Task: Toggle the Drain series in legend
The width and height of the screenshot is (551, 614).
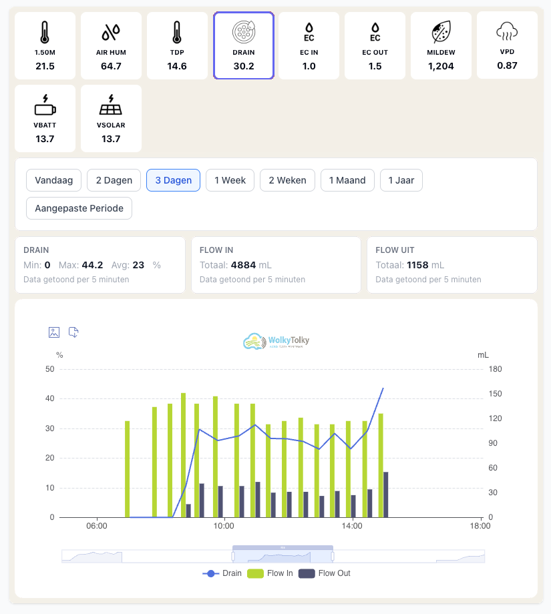Action: (222, 573)
